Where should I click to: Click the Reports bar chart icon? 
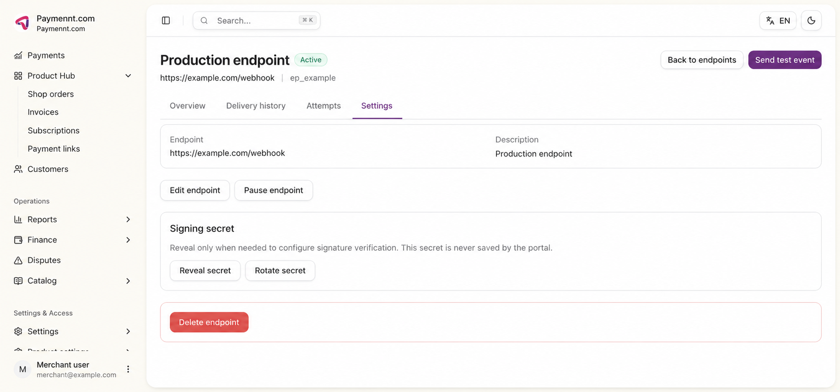coord(18,220)
